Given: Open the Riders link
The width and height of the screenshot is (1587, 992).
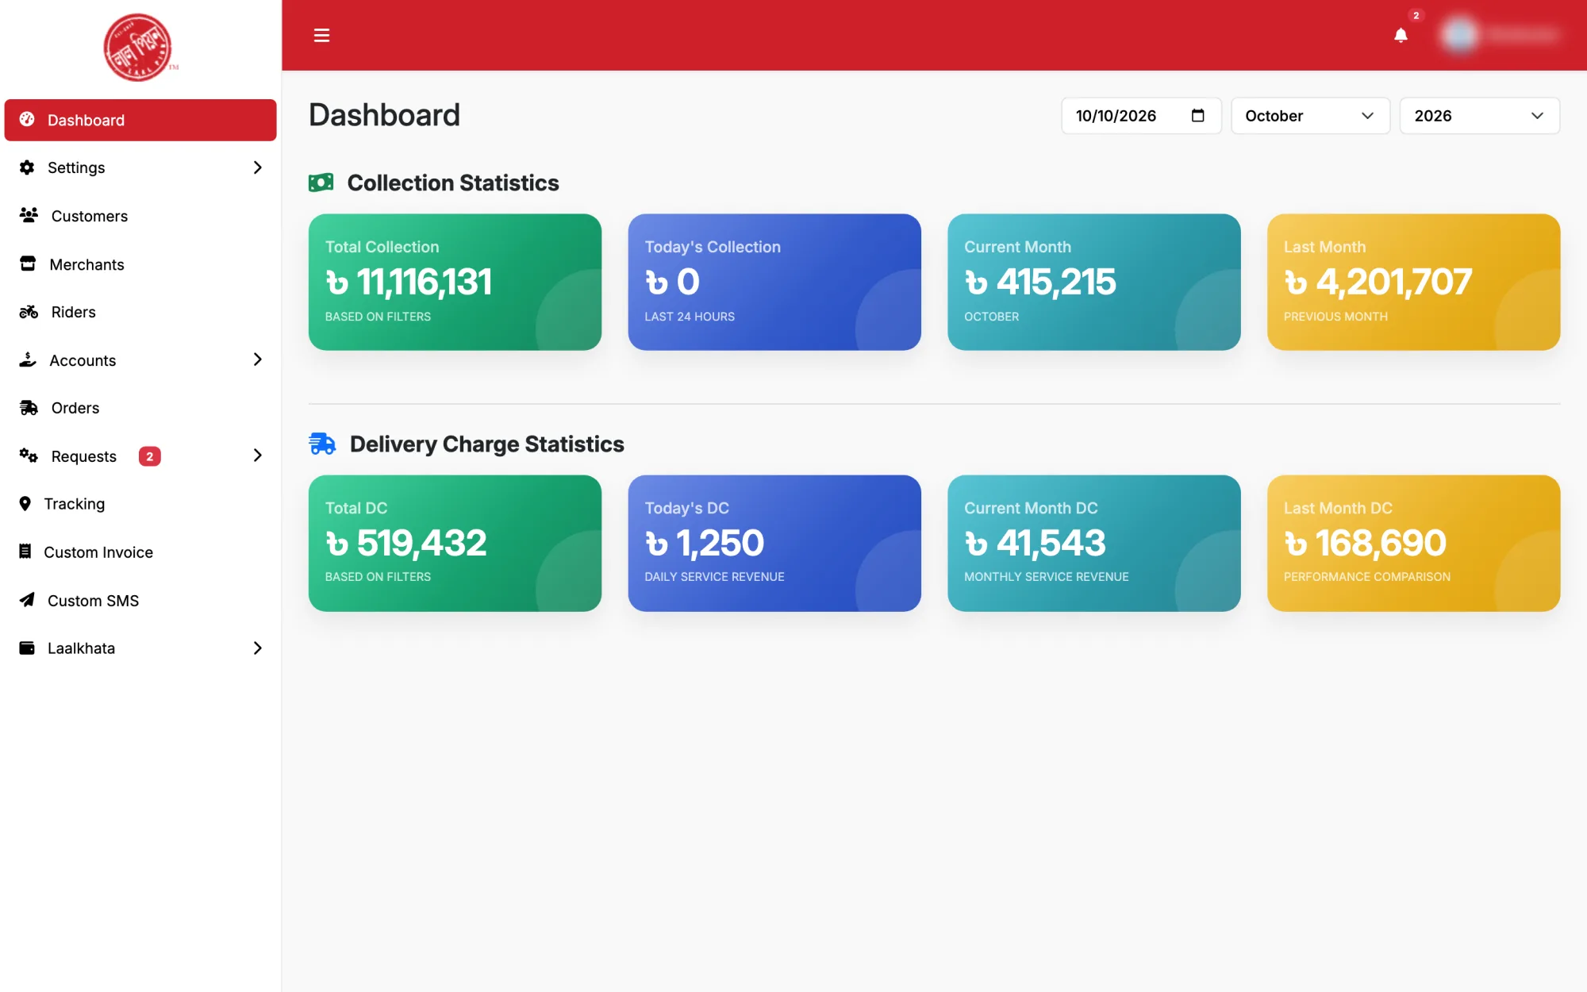Looking at the screenshot, I should pyautogui.click(x=140, y=312).
